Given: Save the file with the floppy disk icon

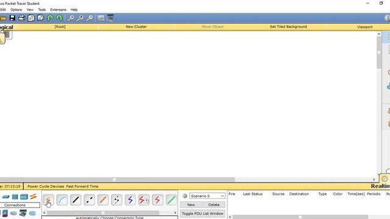Looking at the screenshot, I should point(12,18).
